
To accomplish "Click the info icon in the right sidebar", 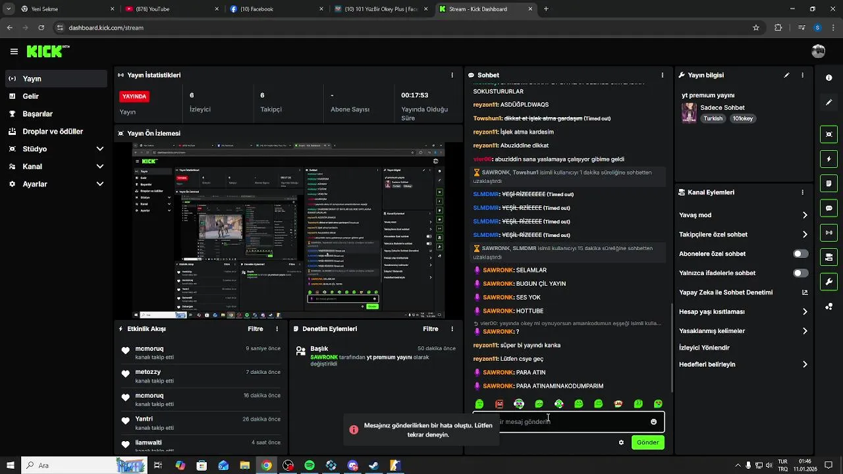I will click(829, 78).
